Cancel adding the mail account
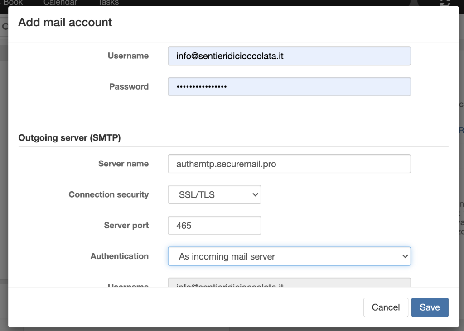Viewport: 464px width, 331px height. (x=386, y=307)
